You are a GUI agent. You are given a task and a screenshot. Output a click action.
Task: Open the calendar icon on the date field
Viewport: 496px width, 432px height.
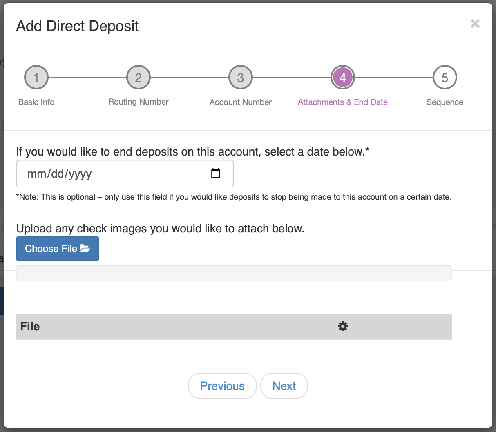point(216,173)
